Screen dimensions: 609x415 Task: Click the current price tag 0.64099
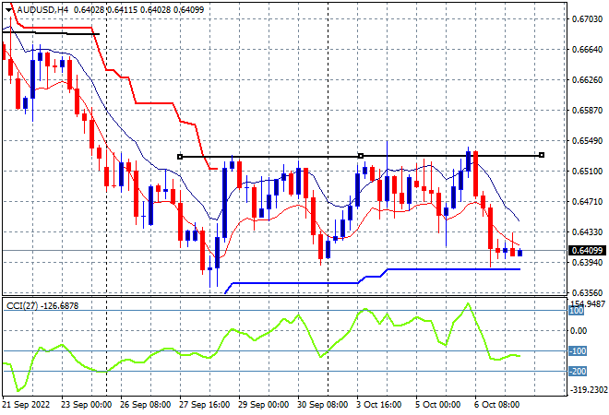pyautogui.click(x=587, y=251)
